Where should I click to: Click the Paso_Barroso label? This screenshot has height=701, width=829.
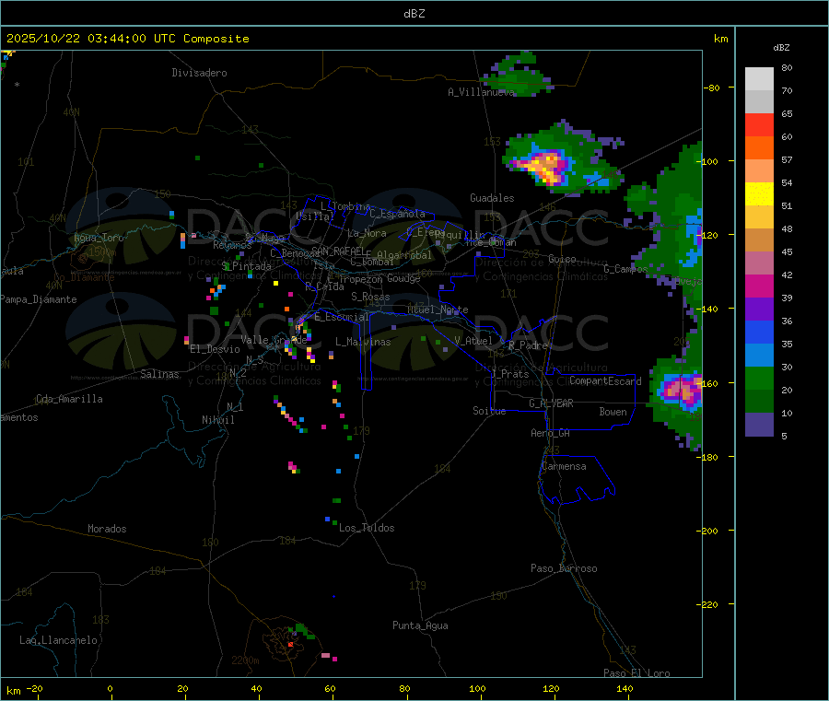pyautogui.click(x=564, y=568)
